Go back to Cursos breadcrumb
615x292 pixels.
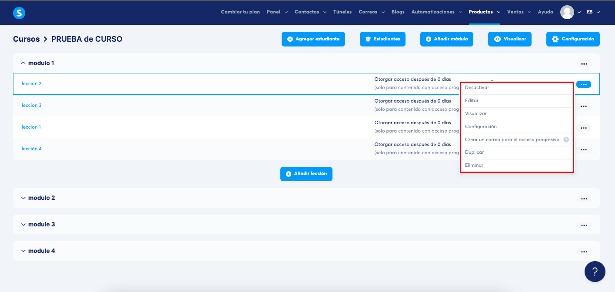pyautogui.click(x=26, y=39)
